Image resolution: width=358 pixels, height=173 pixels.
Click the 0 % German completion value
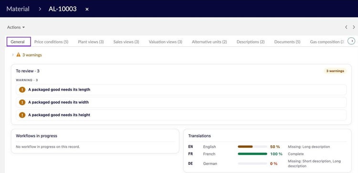pyautogui.click(x=274, y=163)
